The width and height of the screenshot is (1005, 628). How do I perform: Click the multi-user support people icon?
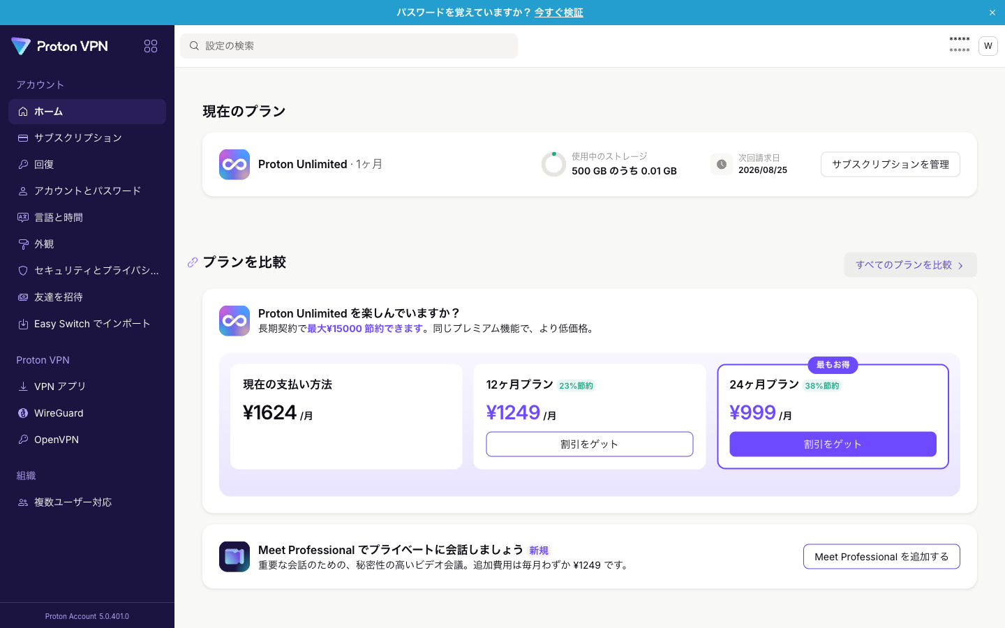[23, 502]
